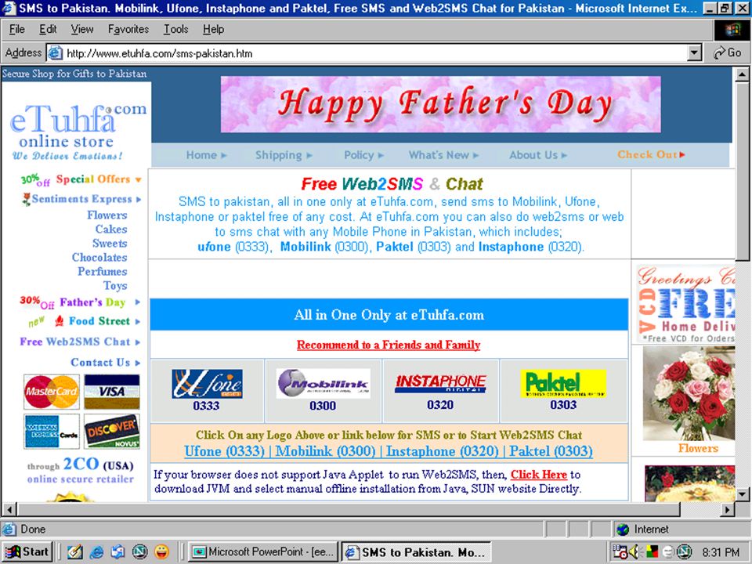Click the Happy Father's Day banner
Image resolution: width=752 pixels, height=564 pixels.
coord(440,104)
